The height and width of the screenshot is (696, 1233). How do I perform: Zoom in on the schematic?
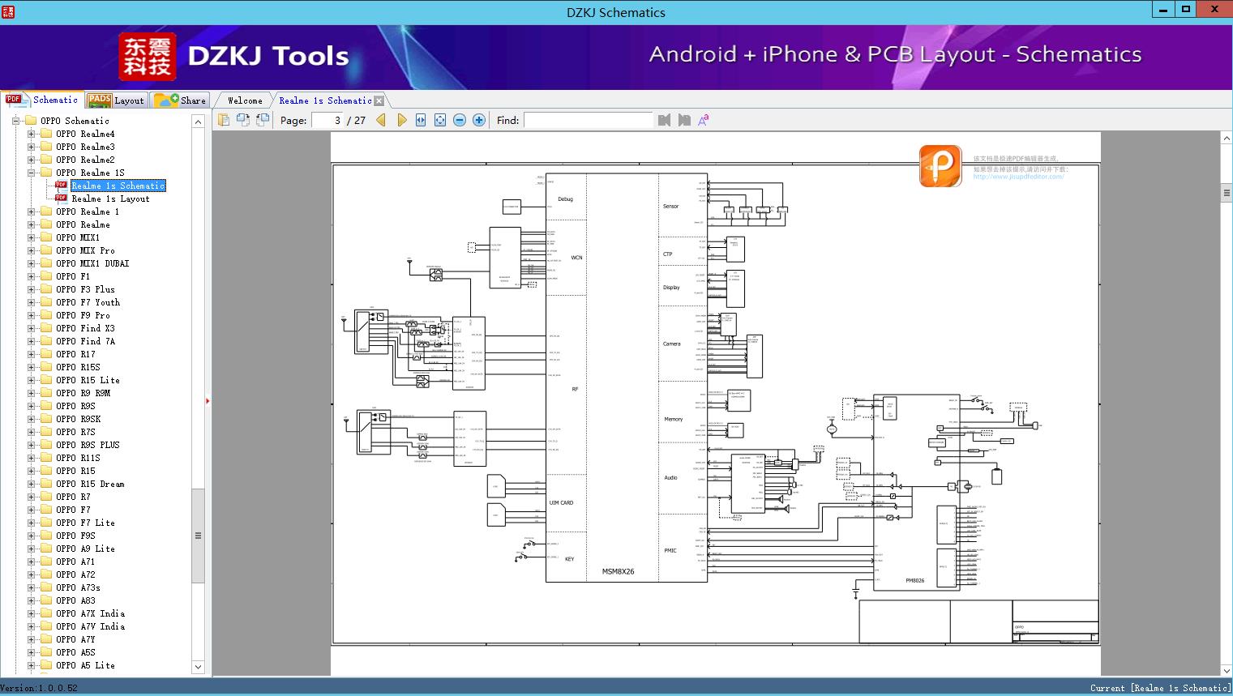pyautogui.click(x=479, y=120)
